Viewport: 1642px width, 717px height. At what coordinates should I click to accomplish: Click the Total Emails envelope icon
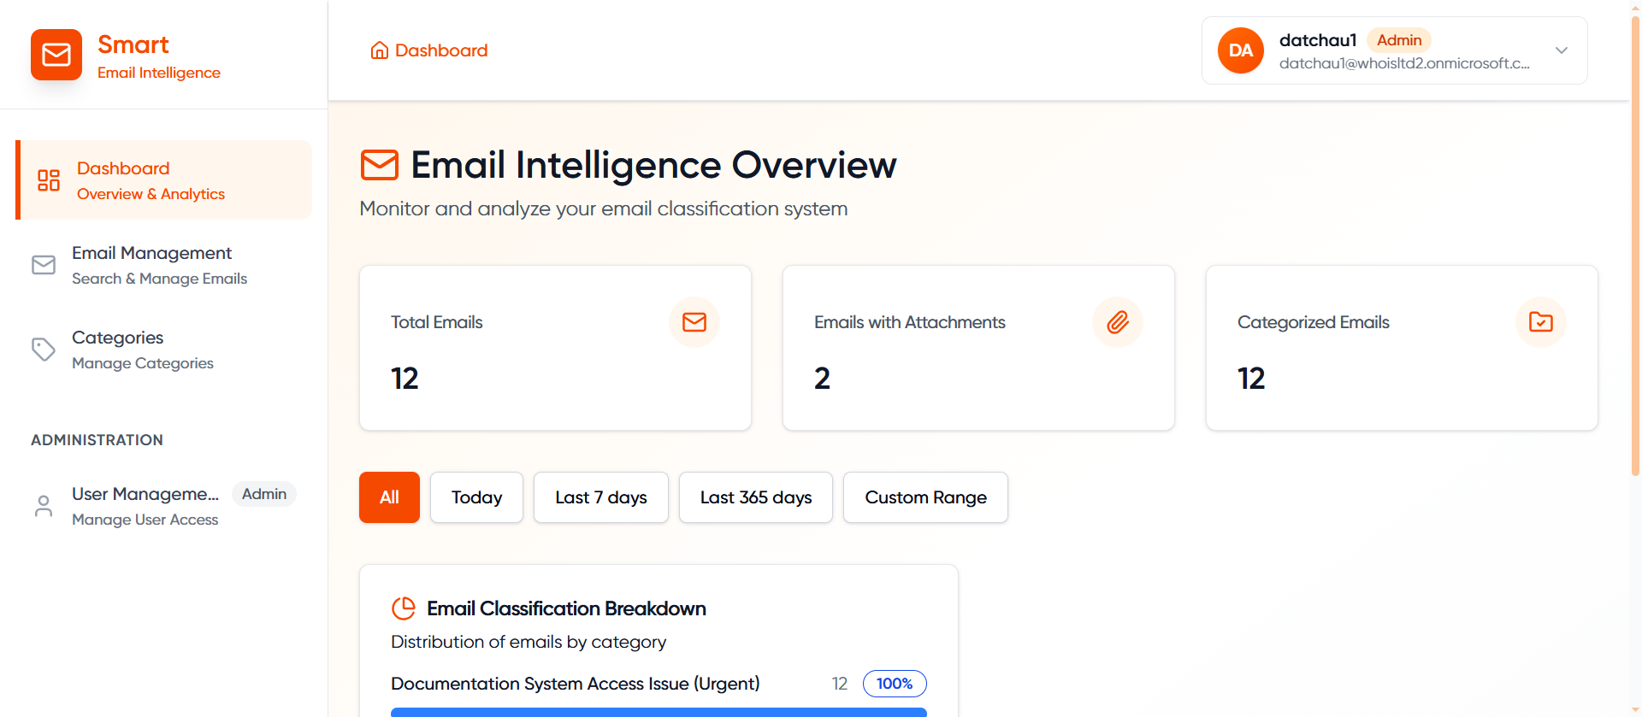coord(694,322)
